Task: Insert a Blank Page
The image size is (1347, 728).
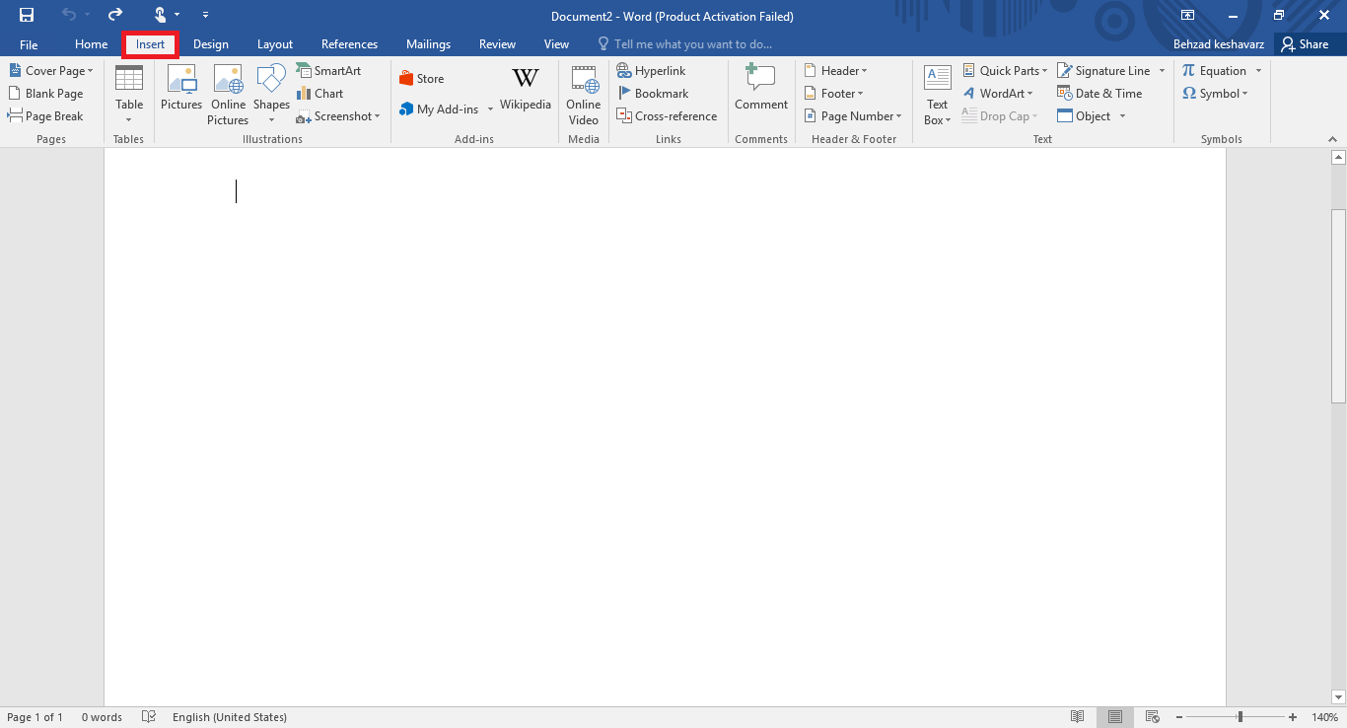Action: click(46, 94)
